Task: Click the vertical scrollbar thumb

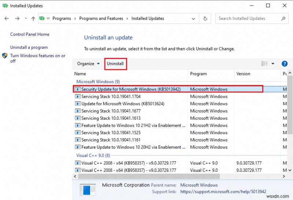Action: click(x=290, y=105)
